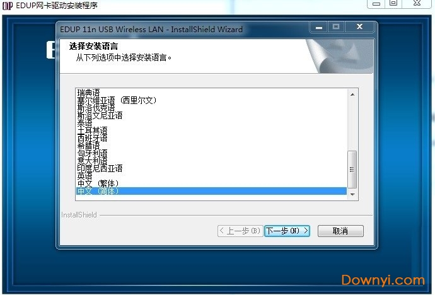Select Serbian Cyrillic (塞尔维亚语) in the list
Screen dimensions: 435x295
pos(116,100)
